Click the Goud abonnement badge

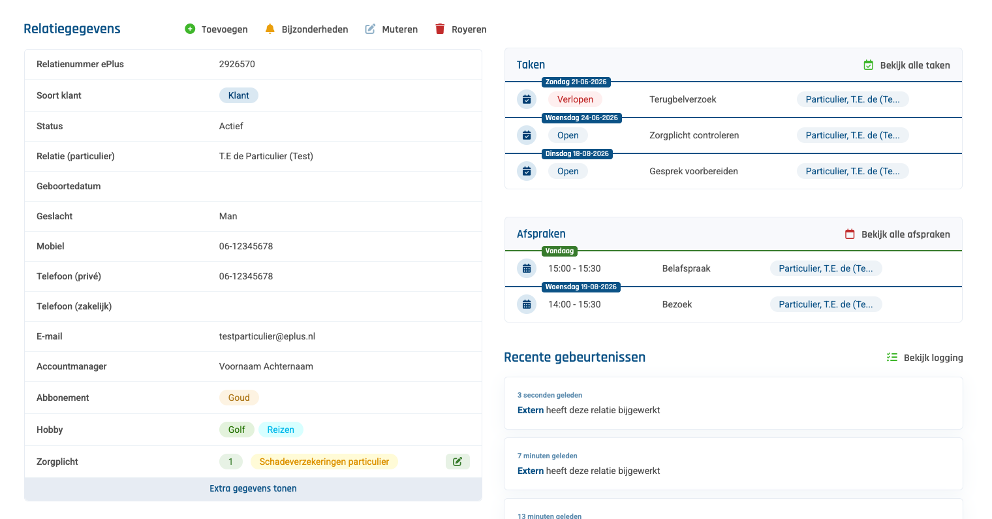(239, 398)
